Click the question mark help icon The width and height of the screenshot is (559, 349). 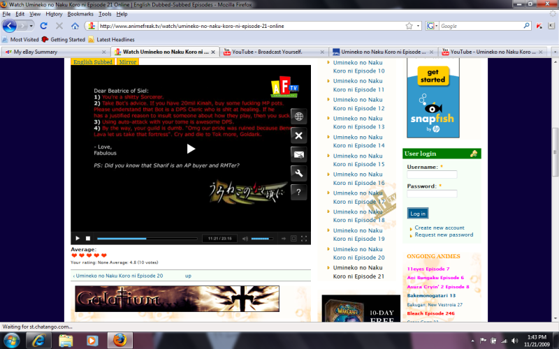(x=298, y=191)
